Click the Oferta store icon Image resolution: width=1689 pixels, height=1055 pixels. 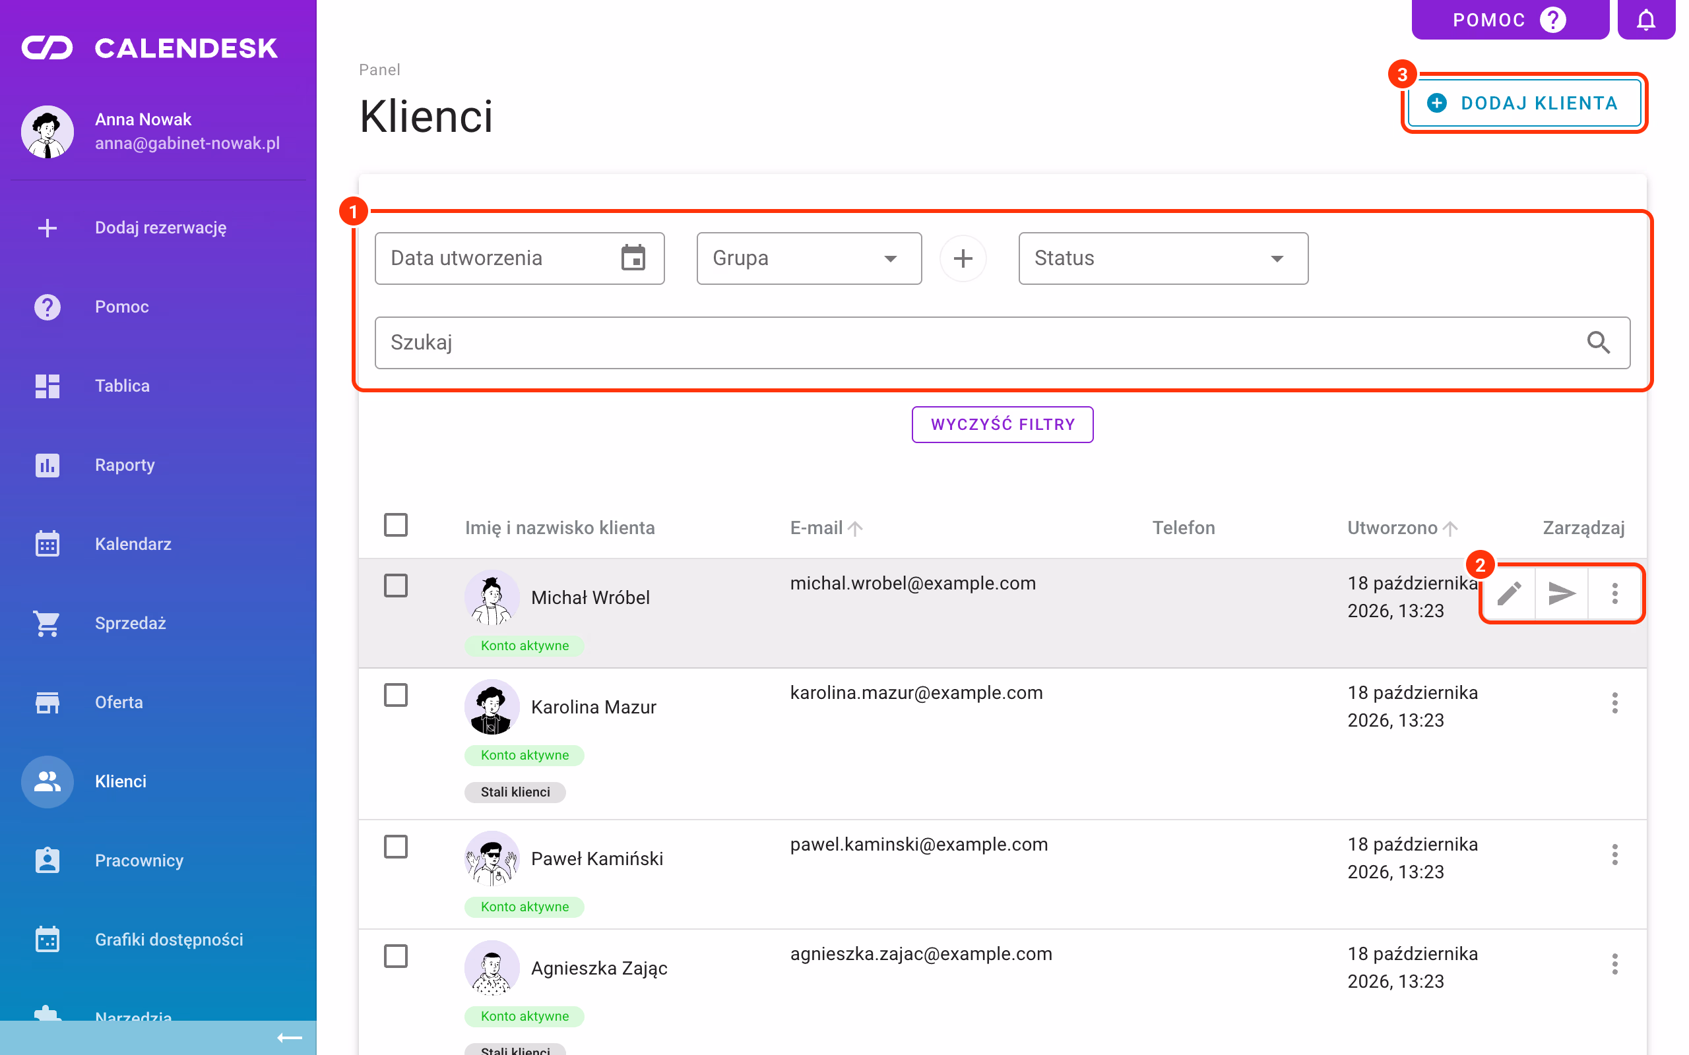coord(48,702)
